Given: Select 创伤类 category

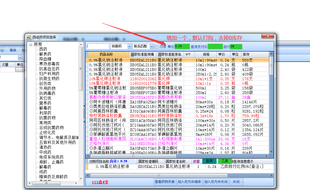Looking at the screenshot, I should pyautogui.click(x=45, y=84).
